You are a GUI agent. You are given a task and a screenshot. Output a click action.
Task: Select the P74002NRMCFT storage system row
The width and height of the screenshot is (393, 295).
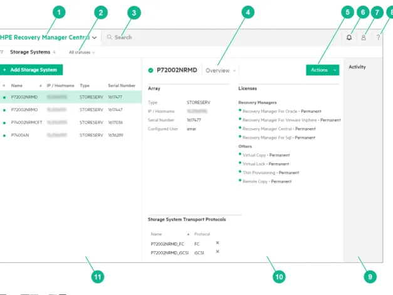(x=71, y=122)
